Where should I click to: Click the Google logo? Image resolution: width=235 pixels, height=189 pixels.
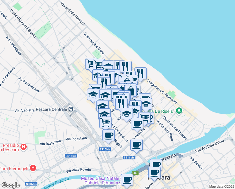coord(10,185)
